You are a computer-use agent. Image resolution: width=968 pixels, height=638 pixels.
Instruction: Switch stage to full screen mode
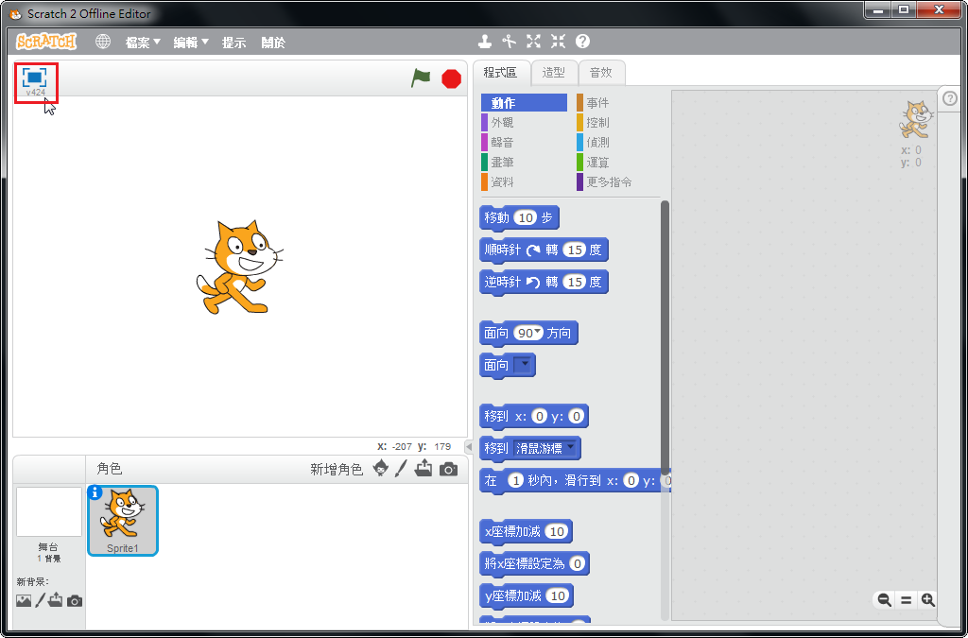pyautogui.click(x=35, y=78)
